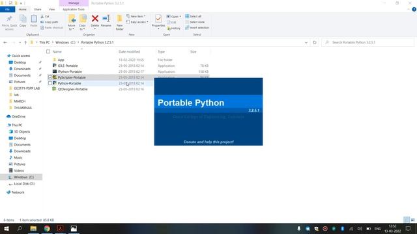Click the Search Portable Python box
The height and width of the screenshot is (234, 417).
(368, 42)
